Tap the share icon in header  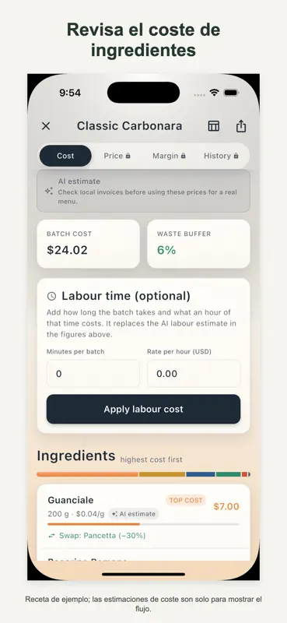pos(241,126)
